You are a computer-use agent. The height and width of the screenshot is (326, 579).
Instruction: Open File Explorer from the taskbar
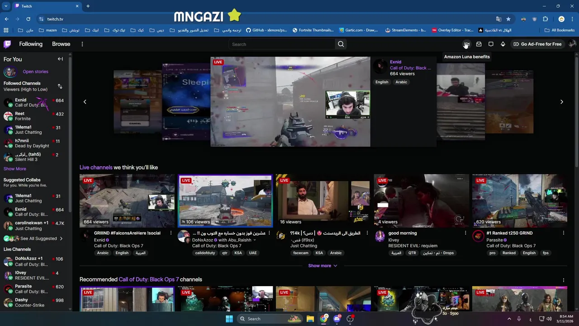click(310, 319)
